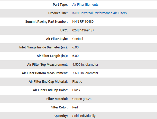This screenshot has height=119, width=157.
Task: Click the Red filter color value
Action: (75, 107)
